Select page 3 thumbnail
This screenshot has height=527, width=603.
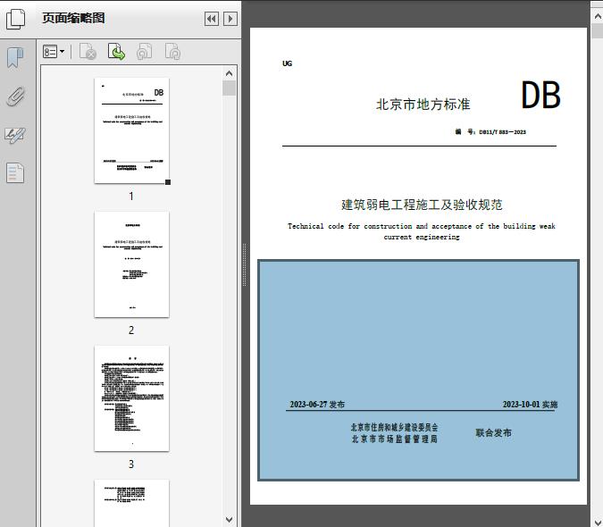[131, 398]
